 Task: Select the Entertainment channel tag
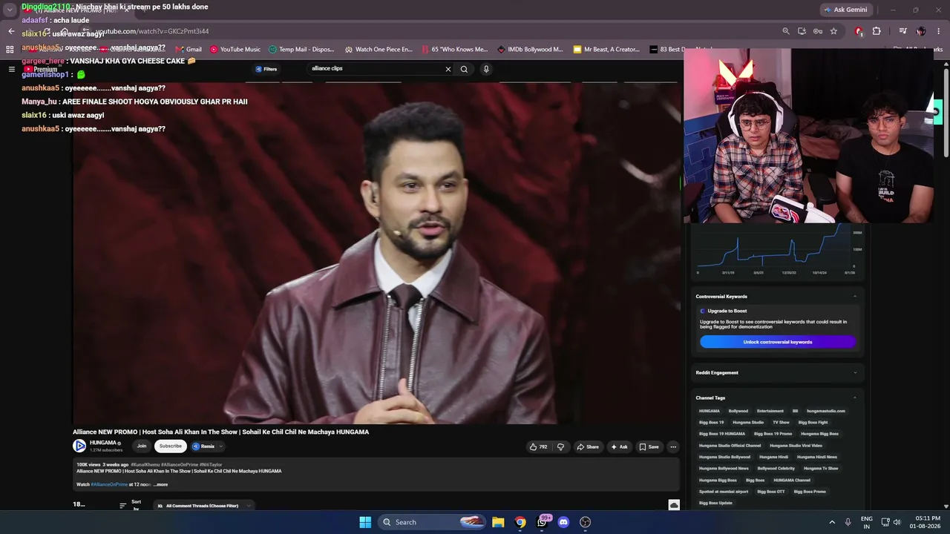pyautogui.click(x=770, y=411)
